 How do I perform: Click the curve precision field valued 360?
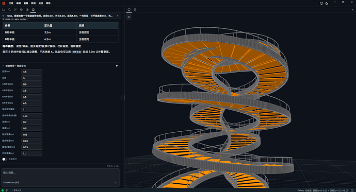(x=32, y=116)
